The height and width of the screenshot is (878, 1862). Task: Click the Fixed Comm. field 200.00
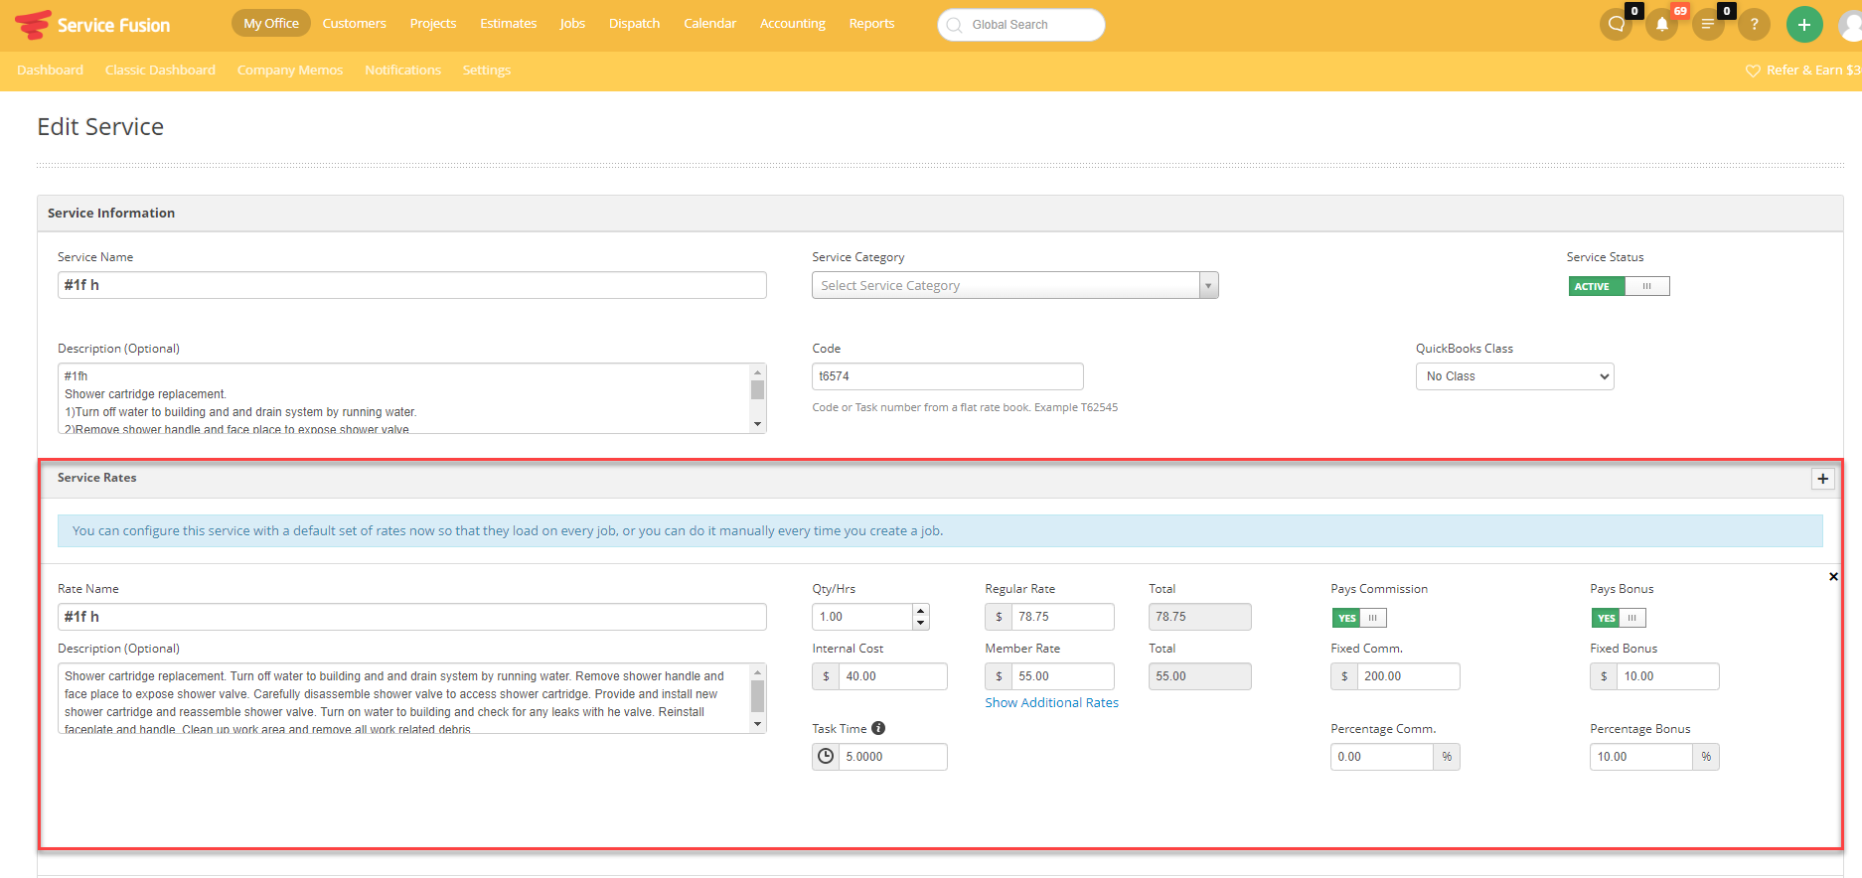(x=1409, y=676)
